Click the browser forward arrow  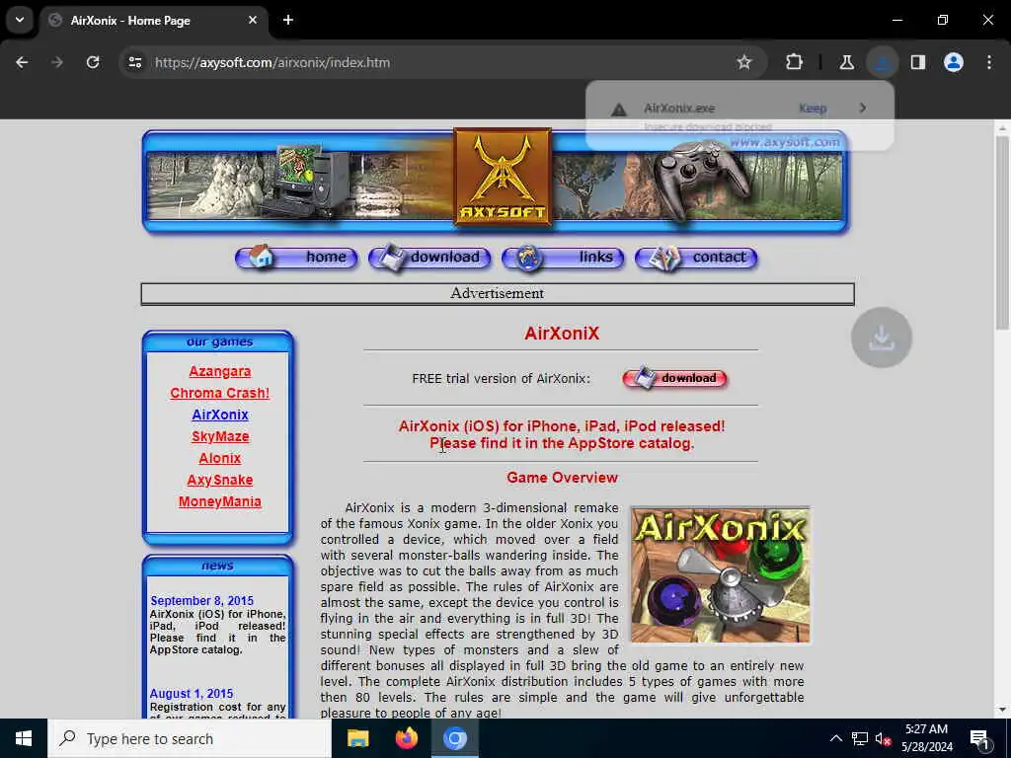coord(57,62)
